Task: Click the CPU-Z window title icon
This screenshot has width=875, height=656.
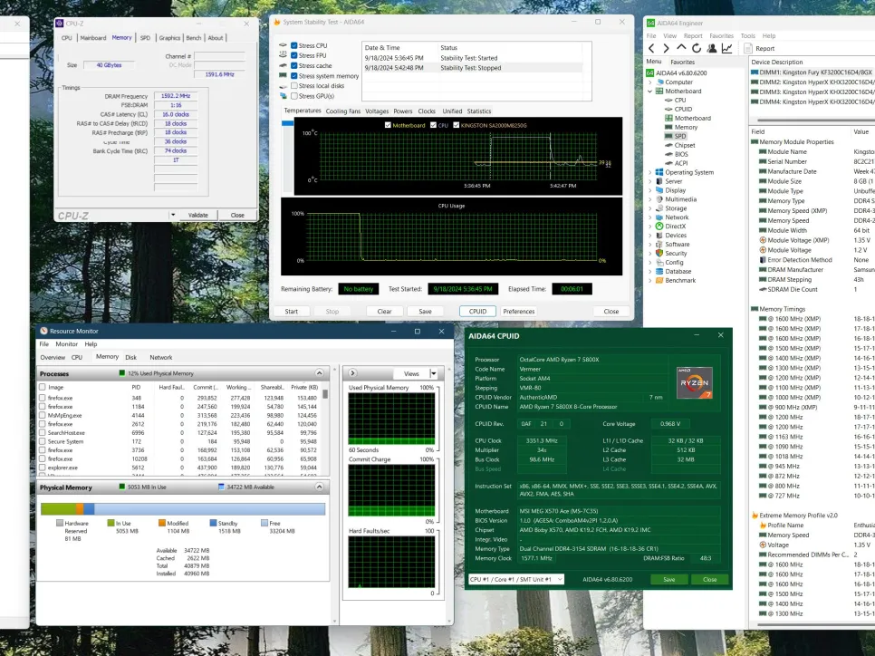Action: click(x=60, y=24)
